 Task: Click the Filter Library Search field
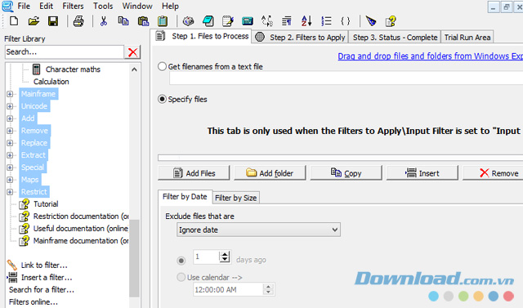tap(65, 52)
